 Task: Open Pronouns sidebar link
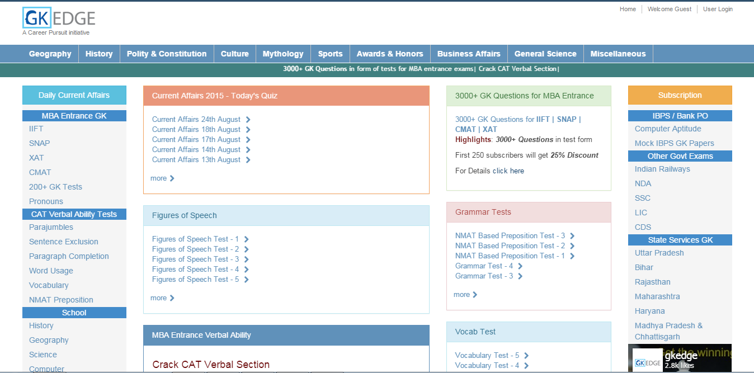[x=46, y=201]
